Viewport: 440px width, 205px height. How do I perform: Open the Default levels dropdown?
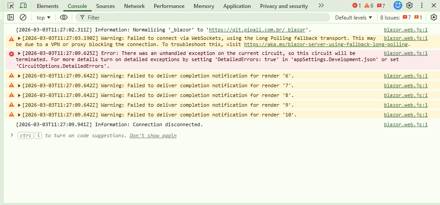click(354, 17)
